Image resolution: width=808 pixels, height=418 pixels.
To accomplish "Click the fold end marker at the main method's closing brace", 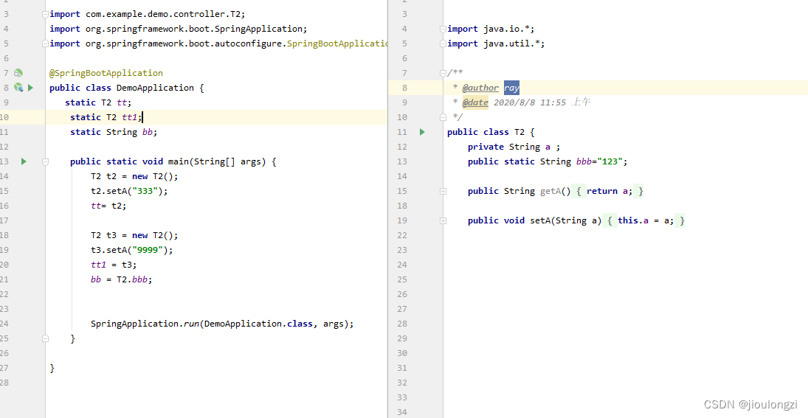I will pos(45,338).
